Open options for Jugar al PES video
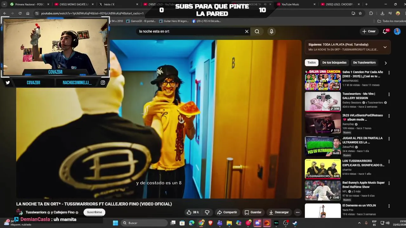 [389, 139]
